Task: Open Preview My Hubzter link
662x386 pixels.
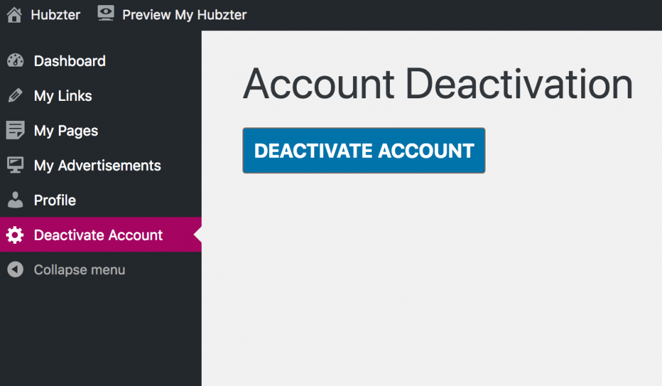Action: pyautogui.click(x=184, y=16)
